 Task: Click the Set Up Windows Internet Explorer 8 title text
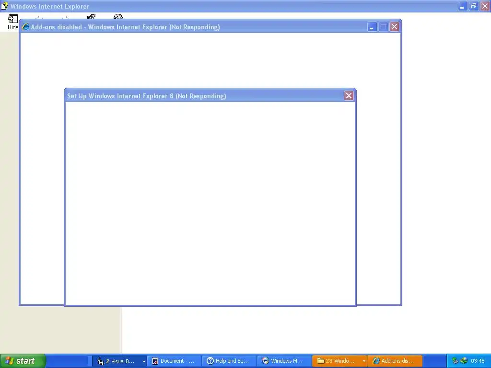click(147, 96)
